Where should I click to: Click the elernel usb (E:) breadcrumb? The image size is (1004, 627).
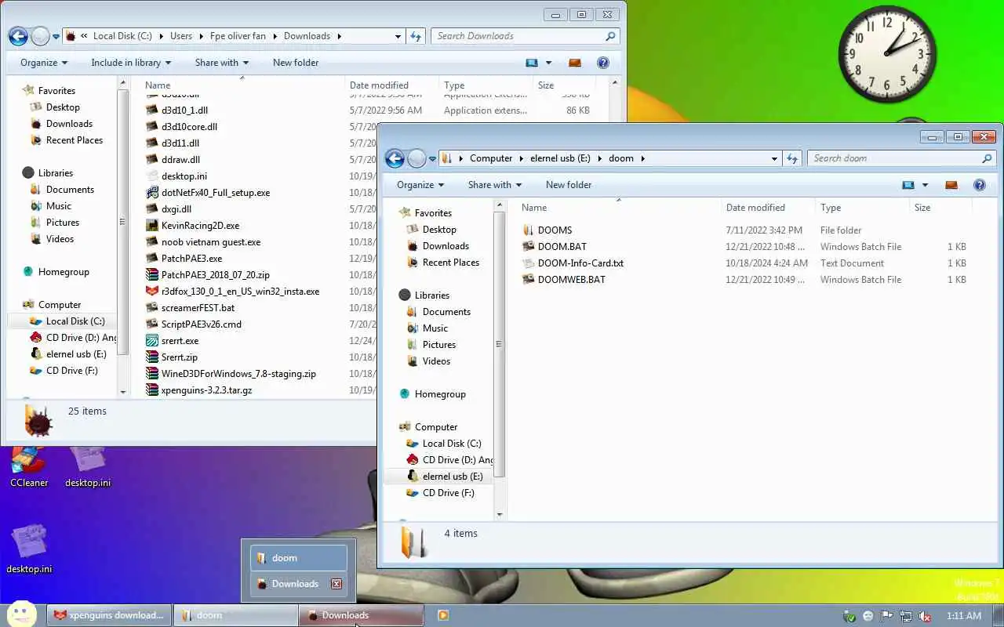[x=560, y=158]
